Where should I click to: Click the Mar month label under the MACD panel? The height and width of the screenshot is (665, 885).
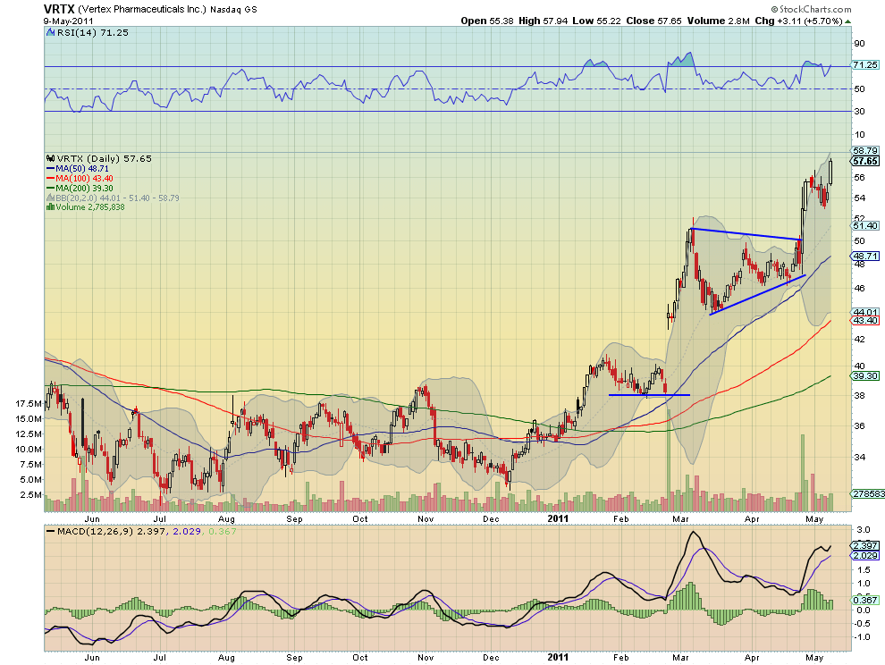[x=680, y=658]
